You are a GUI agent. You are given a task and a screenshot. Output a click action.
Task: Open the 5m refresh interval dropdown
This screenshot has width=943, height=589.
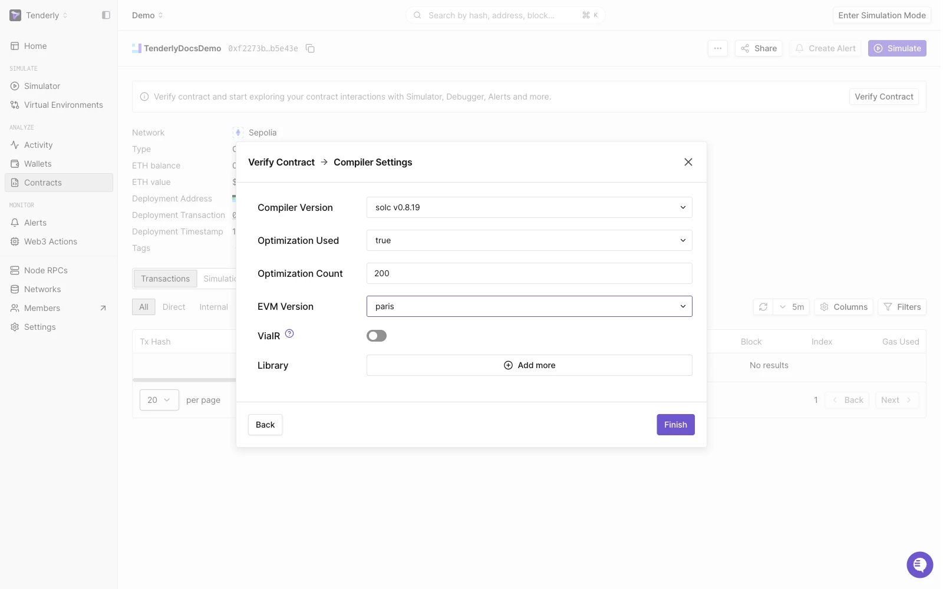point(792,307)
